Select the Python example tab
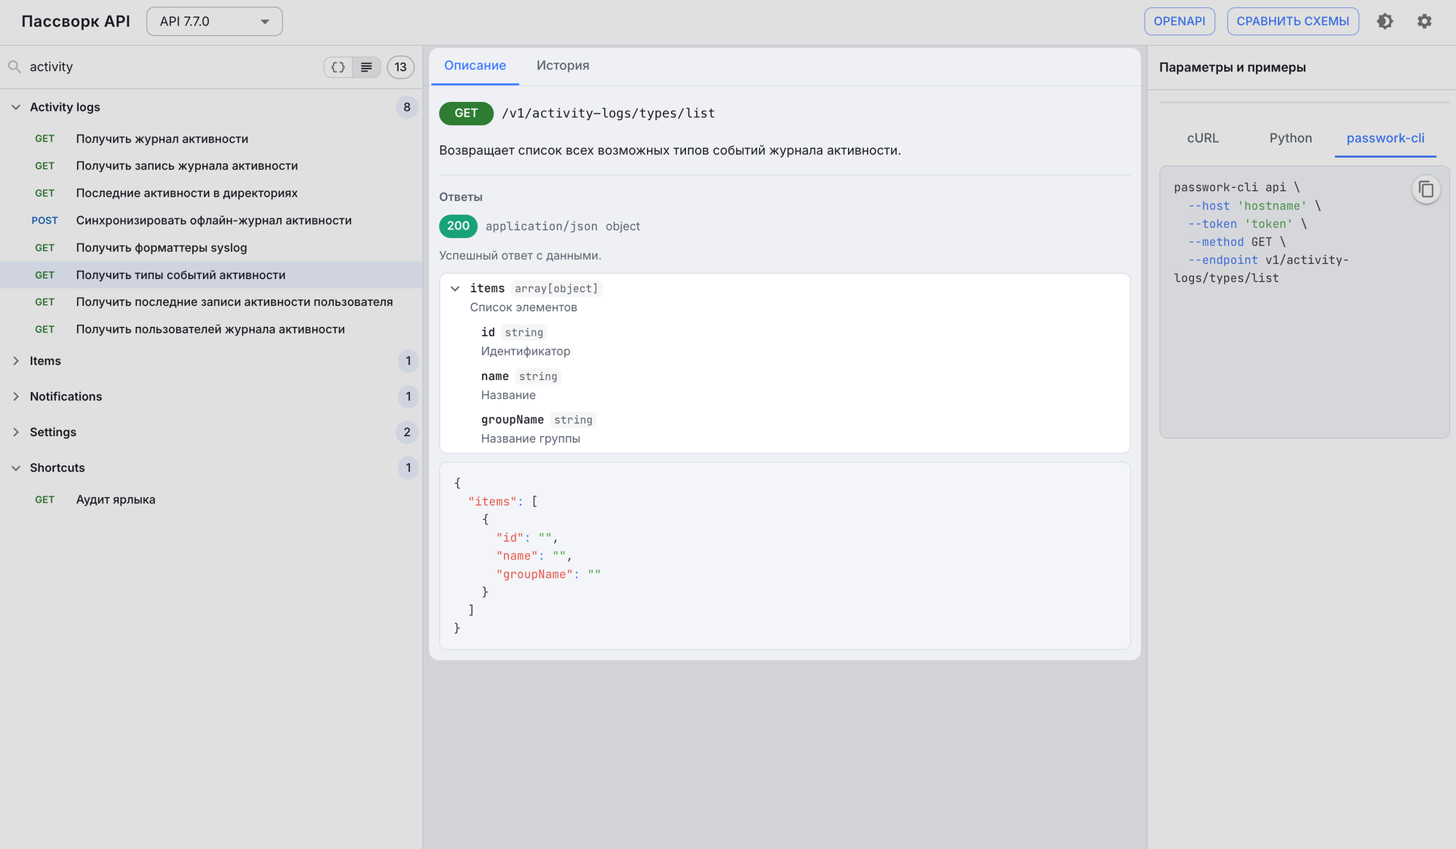The height and width of the screenshot is (849, 1456). pyautogui.click(x=1291, y=138)
